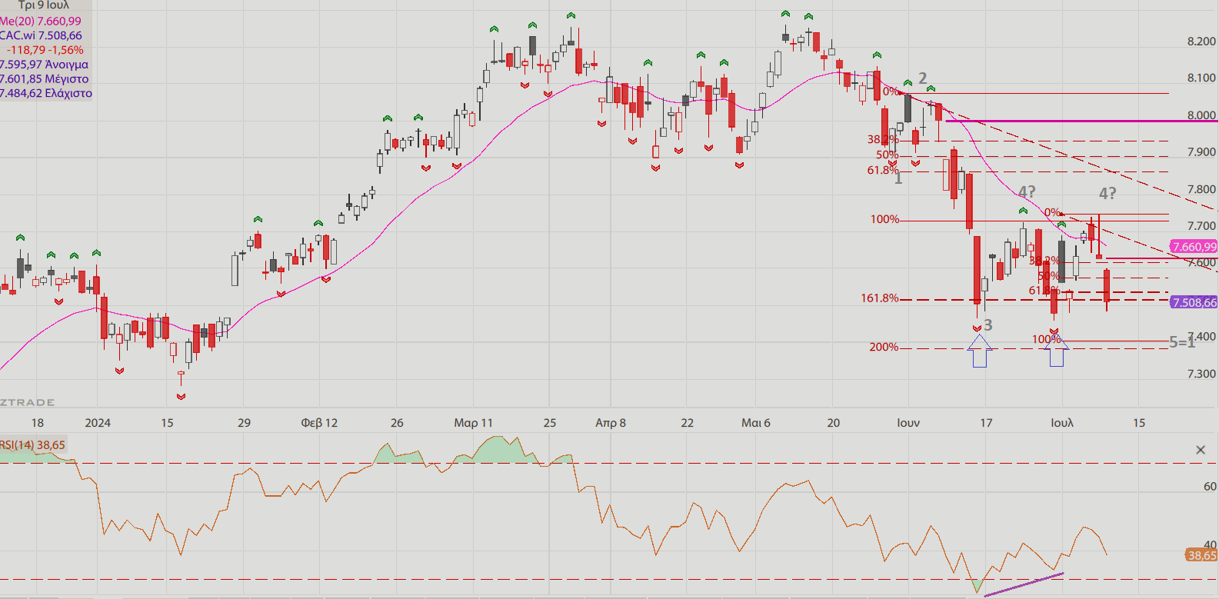Click the 7.595,97 Άνοιγμα open value
Screen dimensions: 1219x599
[x=45, y=65]
